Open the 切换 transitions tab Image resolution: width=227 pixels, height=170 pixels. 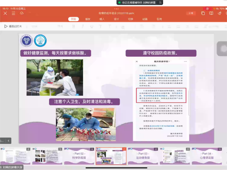click(x=130, y=19)
